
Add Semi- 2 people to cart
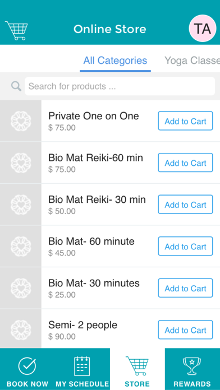[186, 330]
